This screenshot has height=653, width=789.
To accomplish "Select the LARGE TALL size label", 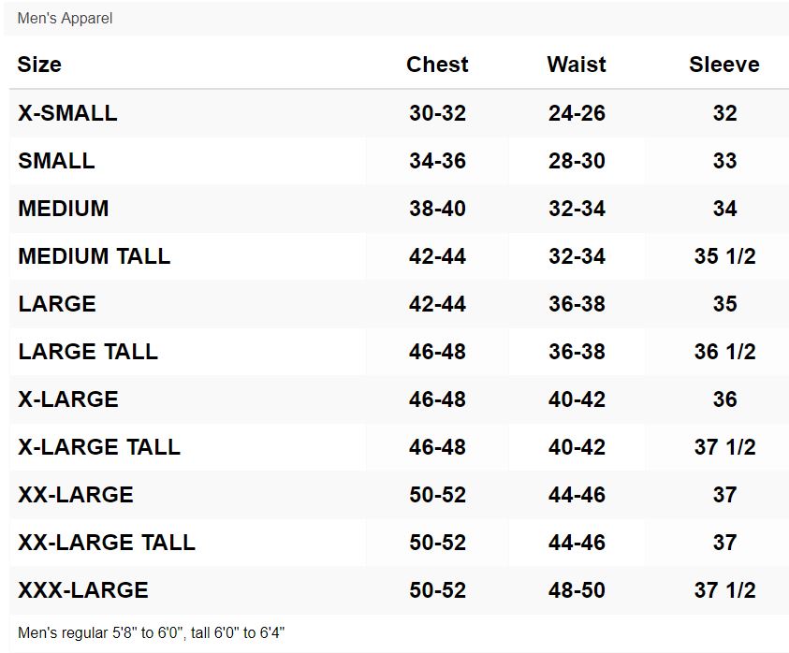I will [x=88, y=352].
